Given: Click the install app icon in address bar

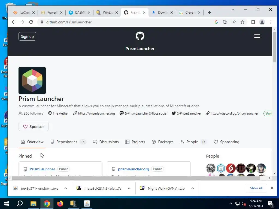Looking at the screenshot, I should [225, 22].
